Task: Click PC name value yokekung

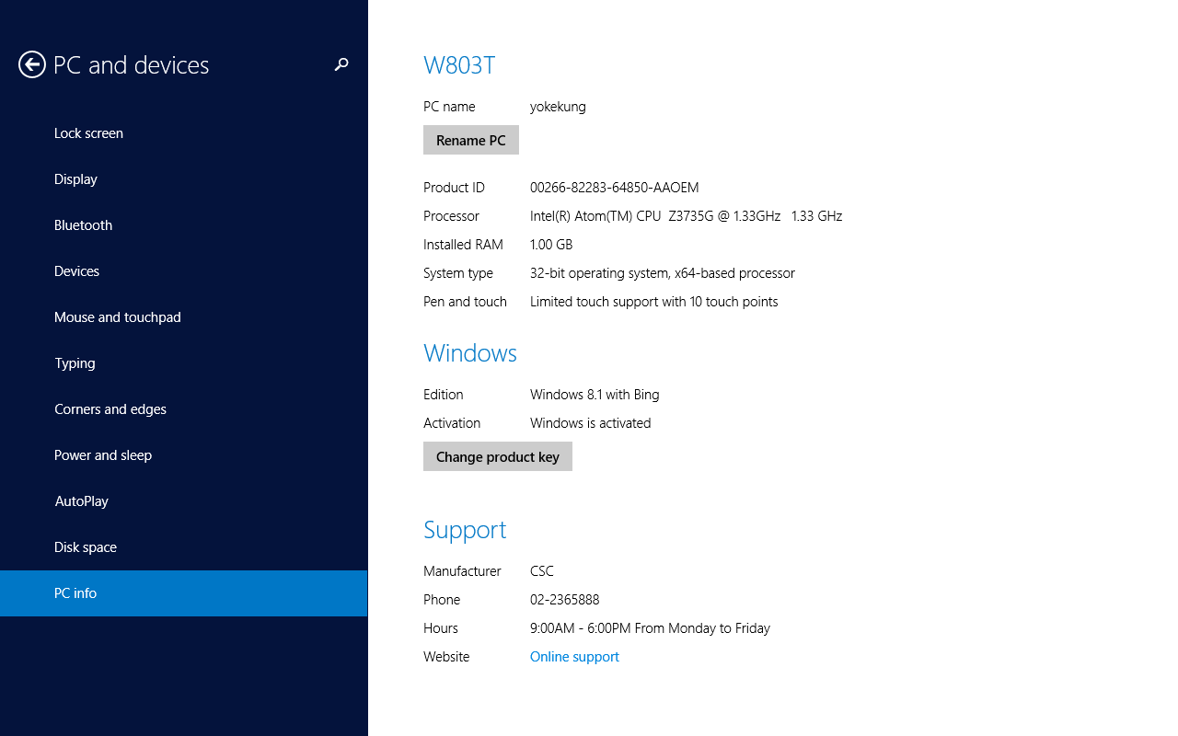Action: pyautogui.click(x=558, y=107)
